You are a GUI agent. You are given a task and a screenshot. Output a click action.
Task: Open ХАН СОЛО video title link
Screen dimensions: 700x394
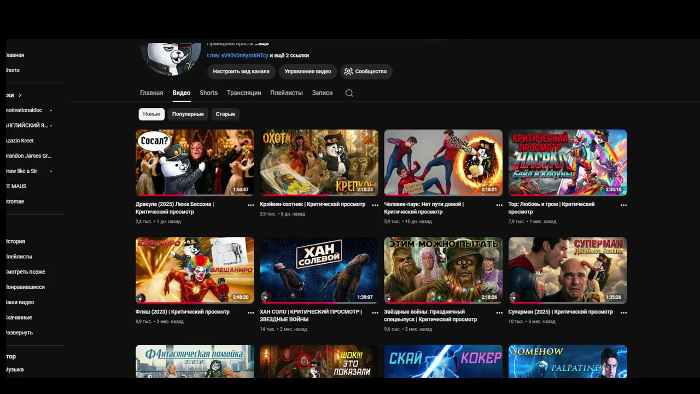point(311,315)
